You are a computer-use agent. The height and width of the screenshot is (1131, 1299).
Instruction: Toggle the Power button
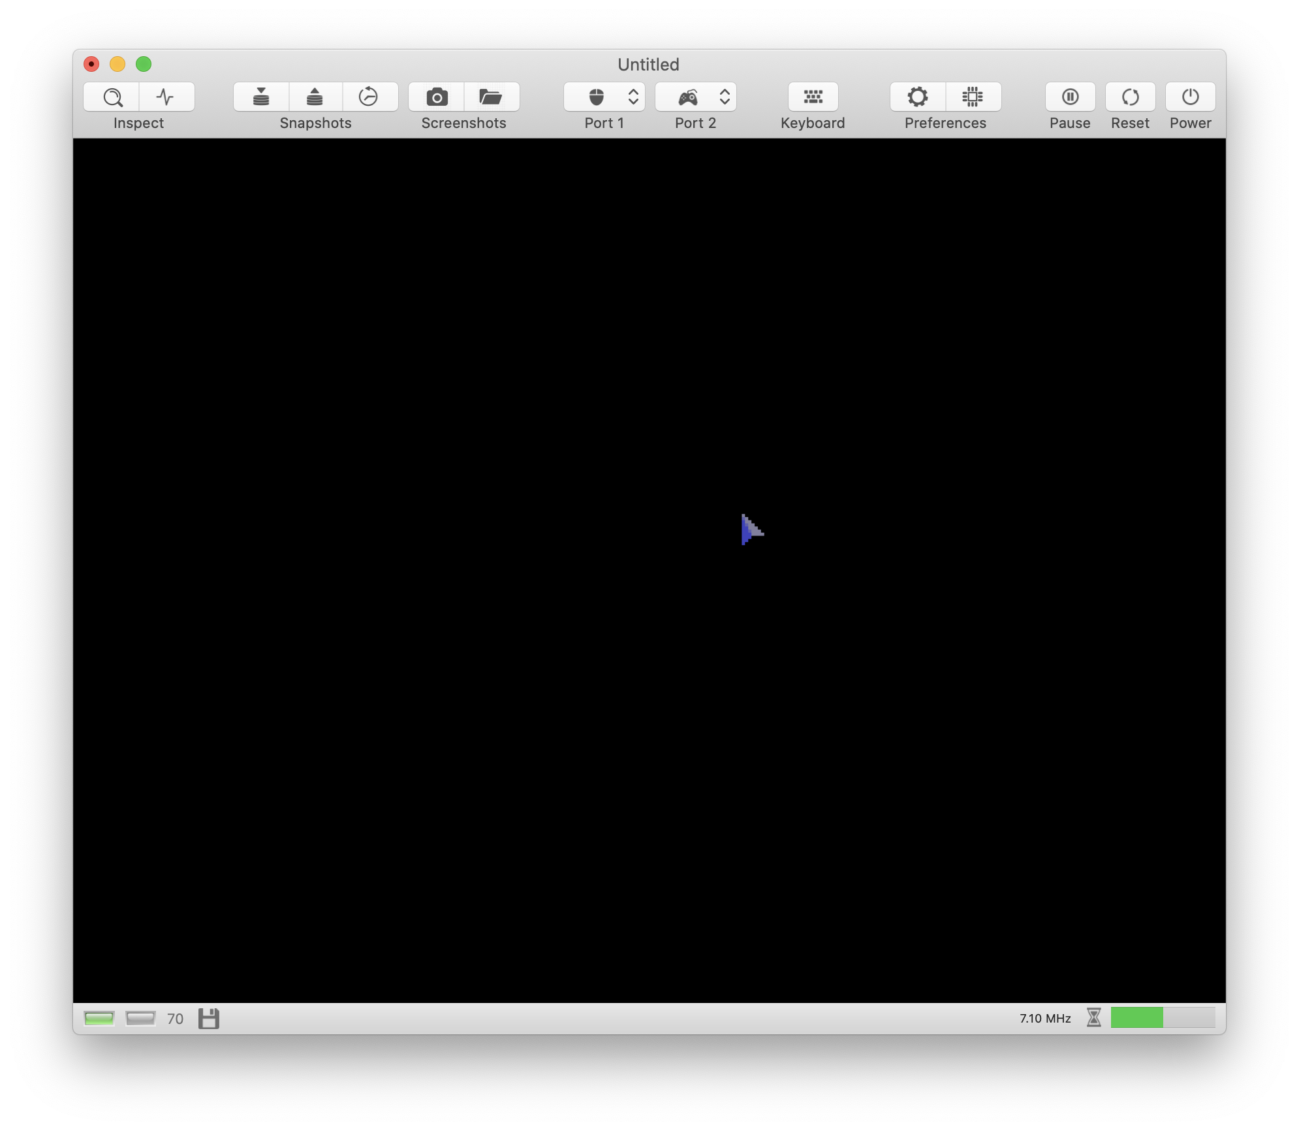(1190, 97)
